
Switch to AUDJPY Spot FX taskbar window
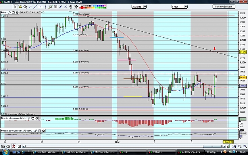click(190, 152)
